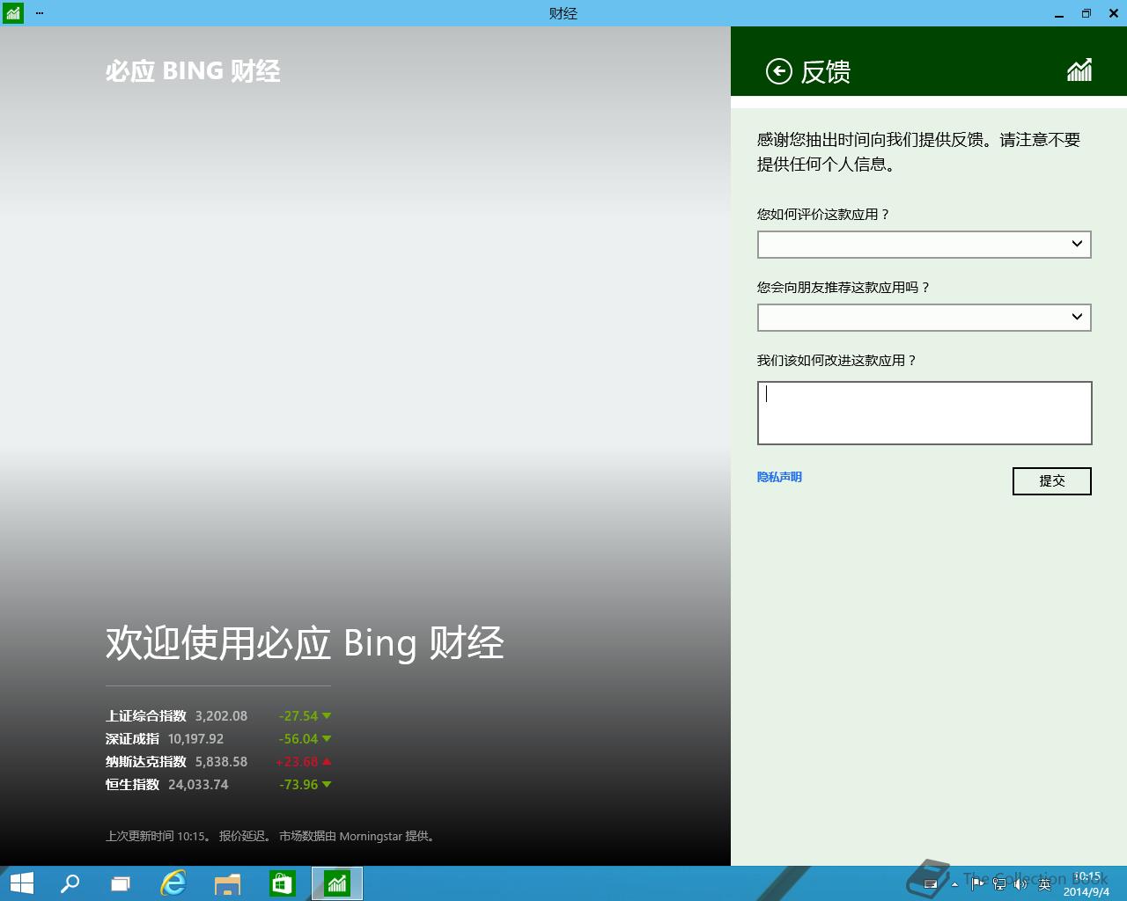Open the 隐私声明 privacy link
Image resolution: width=1127 pixels, height=901 pixels.
pos(779,477)
